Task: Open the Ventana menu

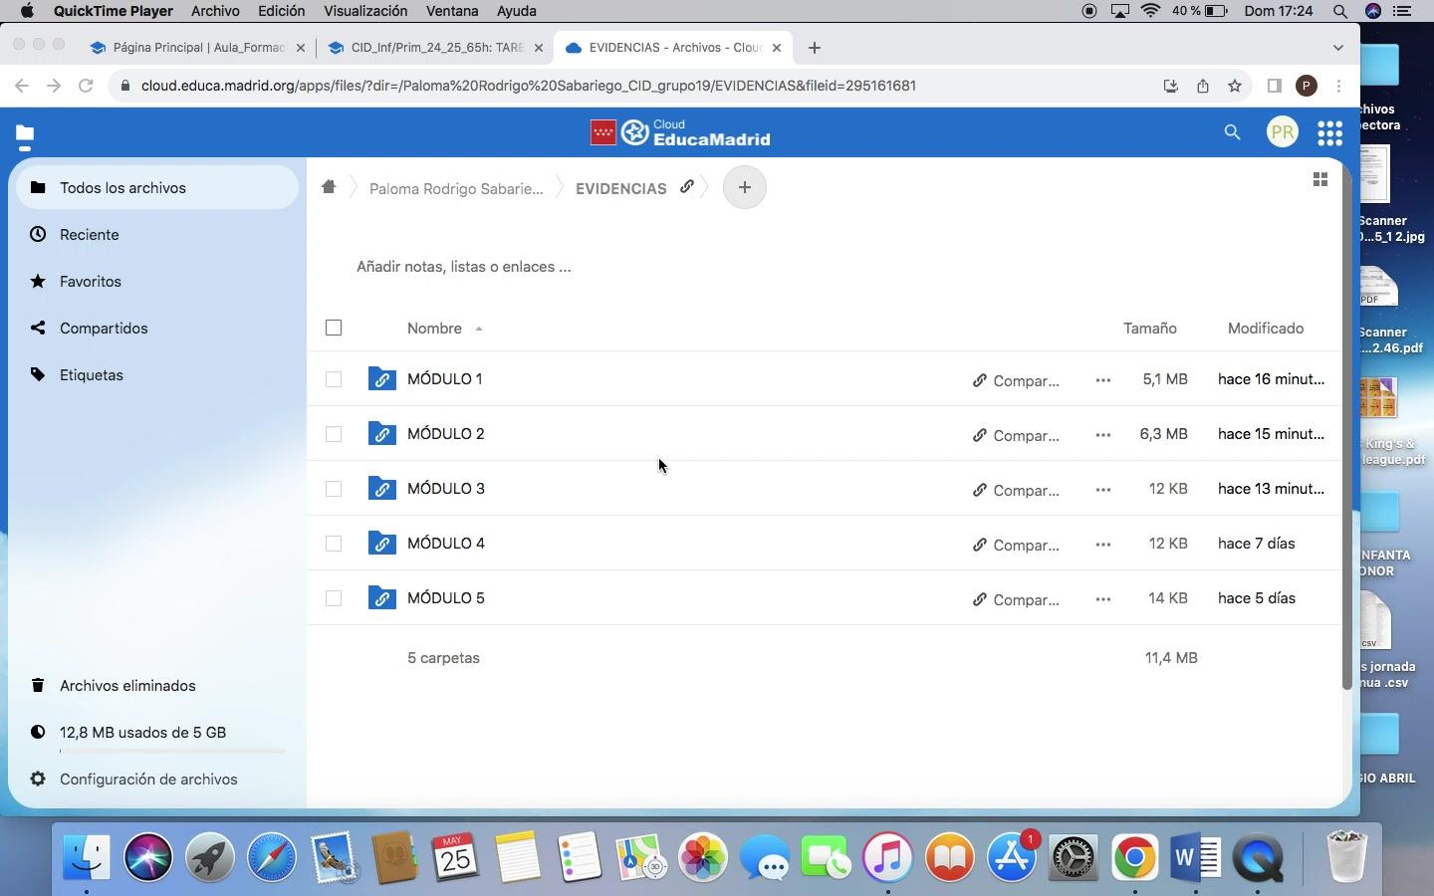Action: 452,11
